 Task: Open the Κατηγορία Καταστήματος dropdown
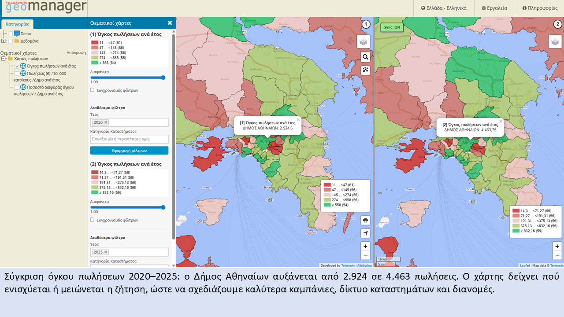129,139
